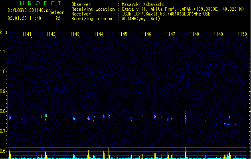Click the 1149 time axis label

pos(218,34)
